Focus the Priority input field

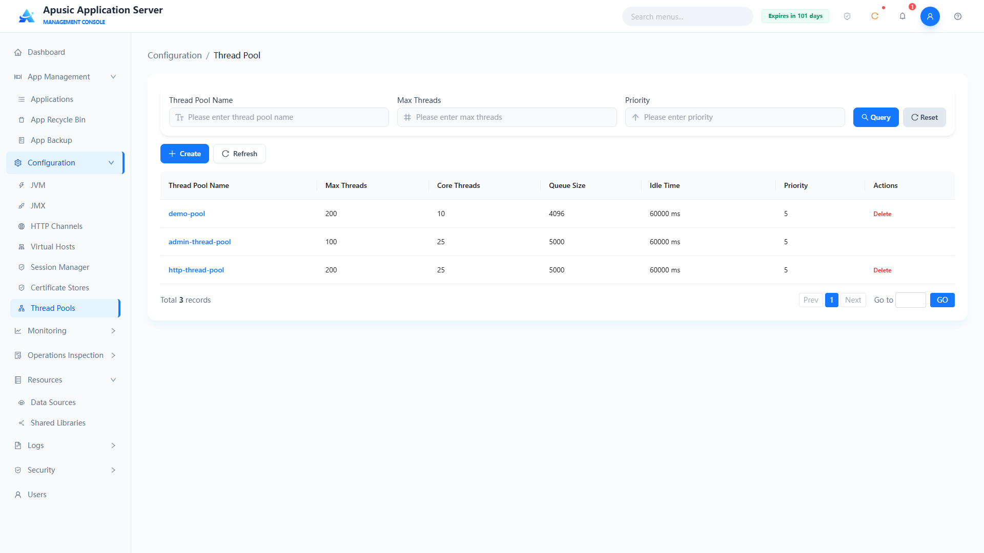tap(735, 117)
